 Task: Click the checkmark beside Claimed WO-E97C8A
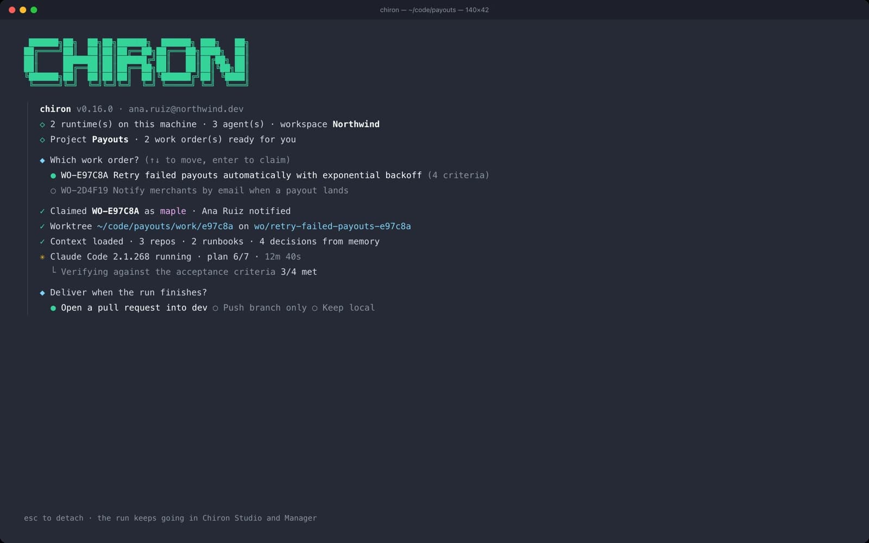click(42, 211)
